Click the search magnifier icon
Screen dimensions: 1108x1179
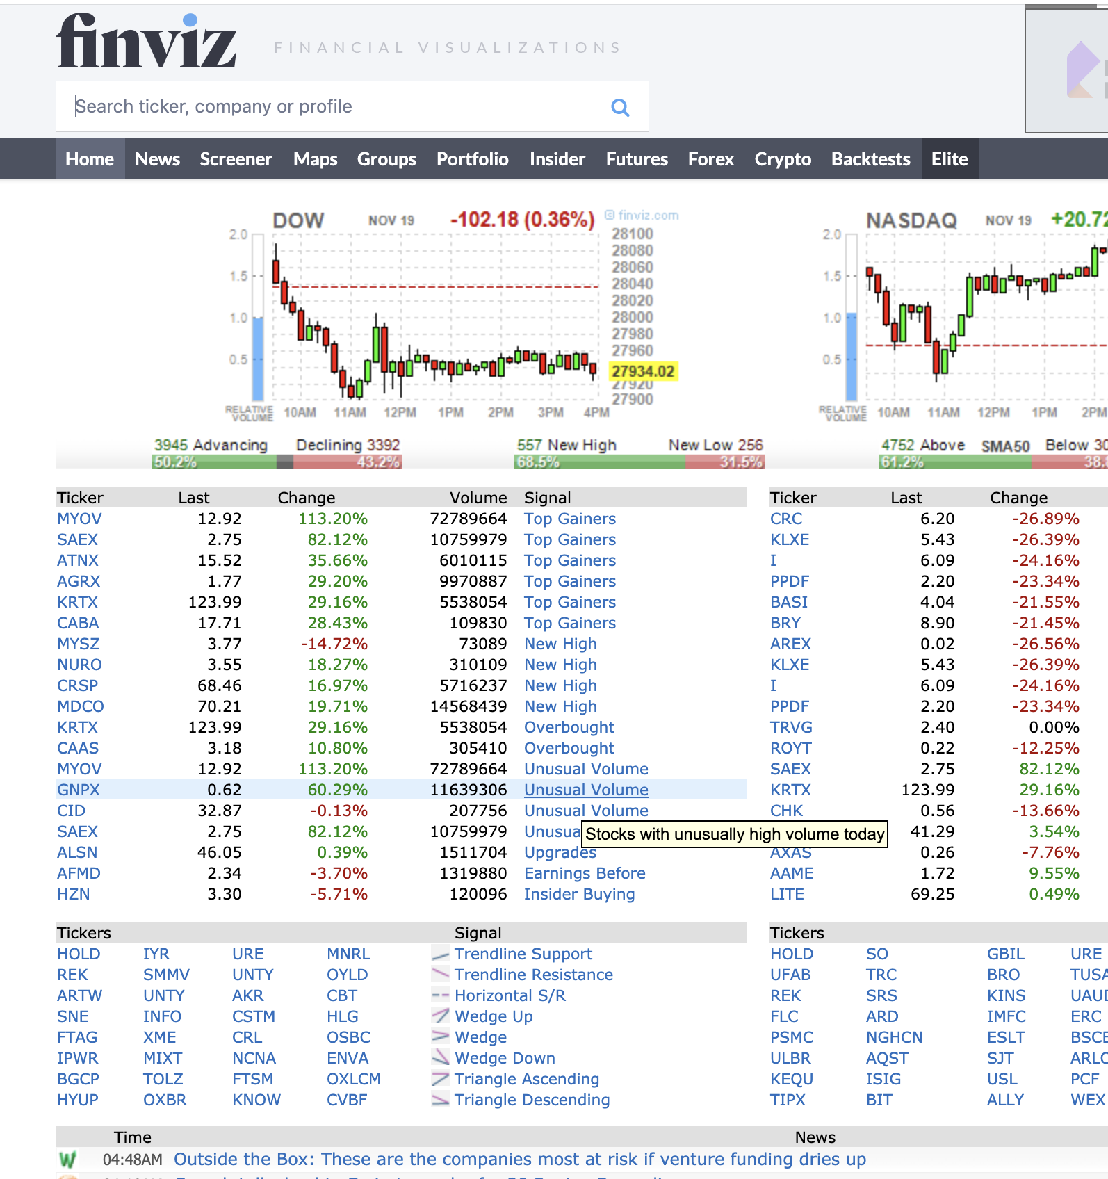(x=619, y=107)
